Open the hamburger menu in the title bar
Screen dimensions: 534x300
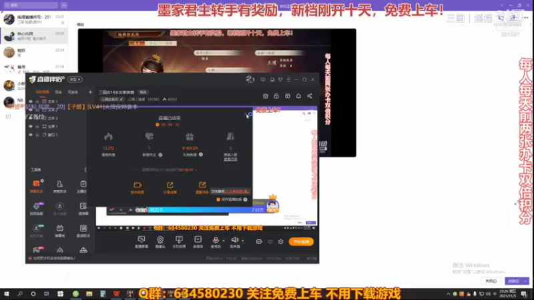click(x=288, y=79)
